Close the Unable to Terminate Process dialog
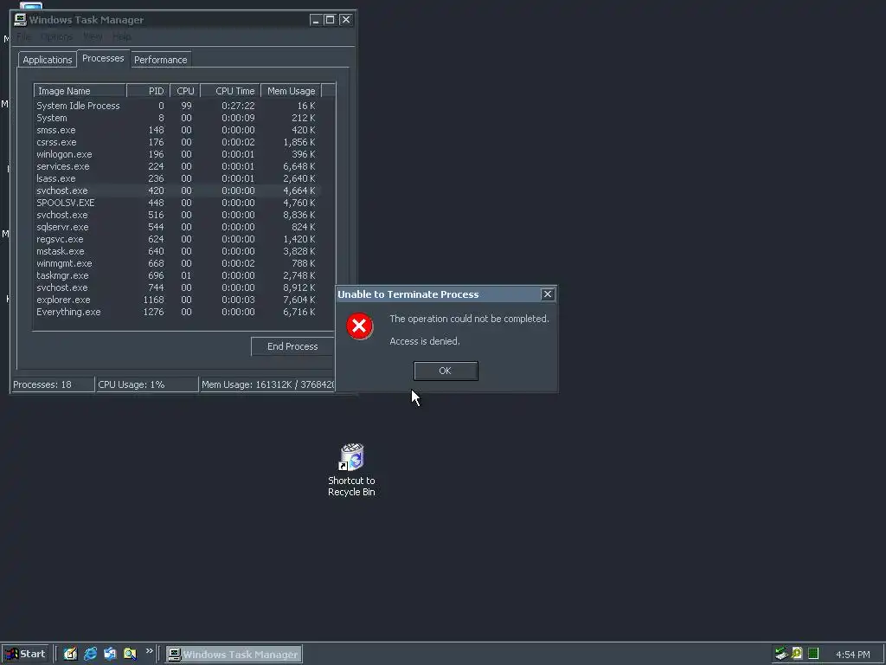Image resolution: width=886 pixels, height=665 pixels. [x=548, y=294]
